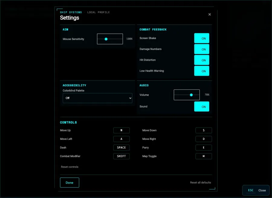Click the ACCESSIBILITY section heading
Screen dimensions: 272x198
[74, 85]
